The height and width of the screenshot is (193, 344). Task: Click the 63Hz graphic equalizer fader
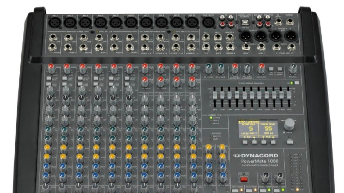coord(215,96)
